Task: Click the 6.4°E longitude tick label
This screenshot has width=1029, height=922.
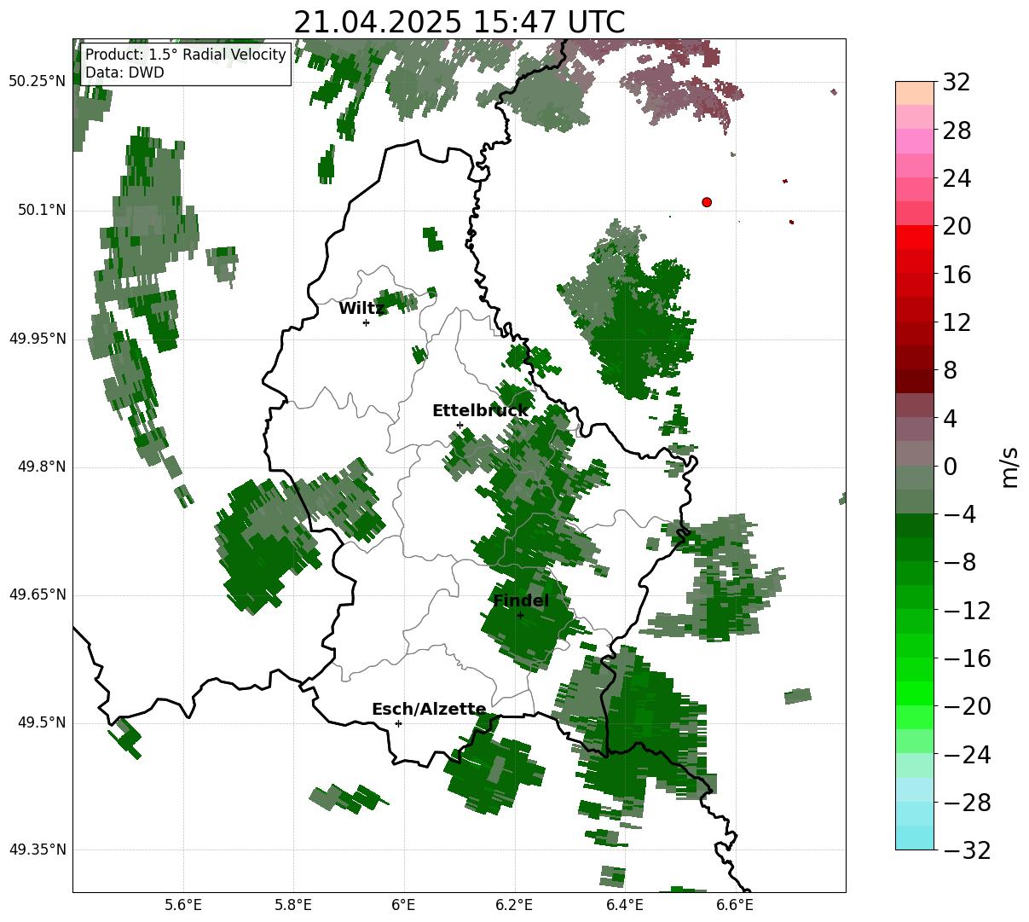Action: (625, 905)
